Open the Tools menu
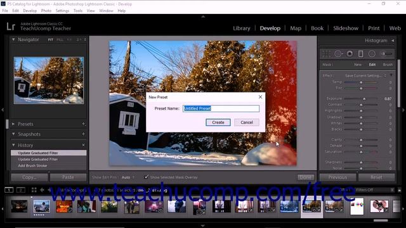 pos(77,11)
